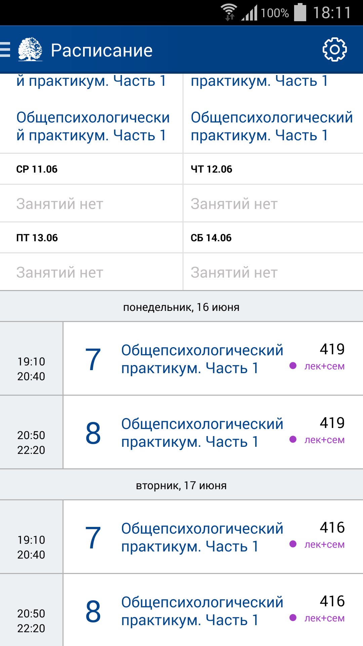Open the hamburger navigation menu
Viewport: 363px width, 646px height.
[x=5, y=50]
